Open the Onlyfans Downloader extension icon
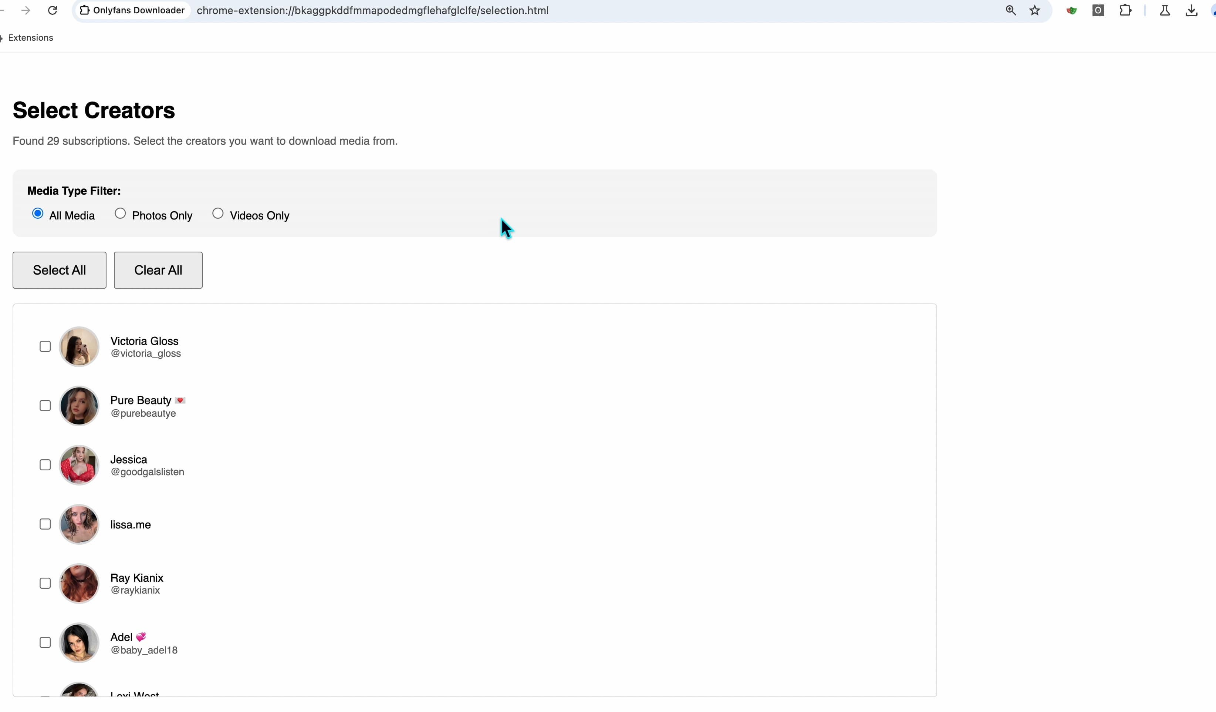Image resolution: width=1216 pixels, height=712 pixels. click(x=85, y=10)
